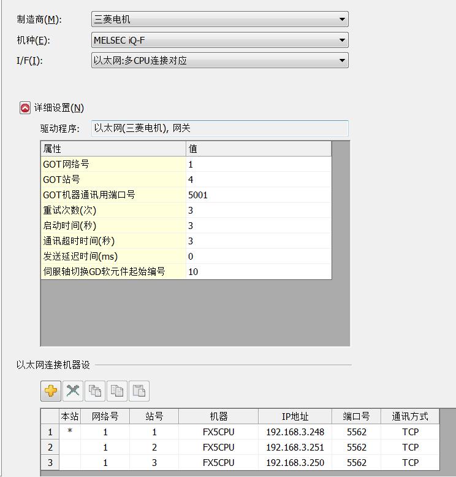Click the 本站 asterisk cell in row 1
Viewport: 456px width, 477px height.
point(70,432)
